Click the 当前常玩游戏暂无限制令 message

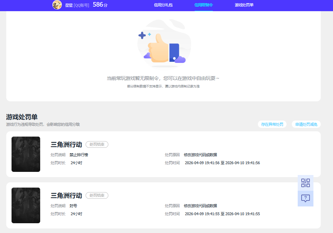[x=163, y=78]
